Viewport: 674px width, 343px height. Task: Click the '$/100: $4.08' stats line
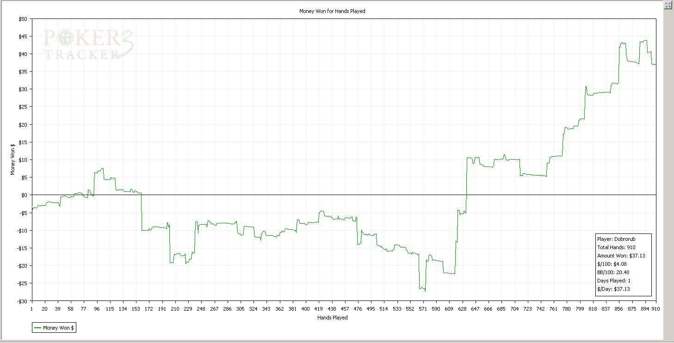[613, 264]
